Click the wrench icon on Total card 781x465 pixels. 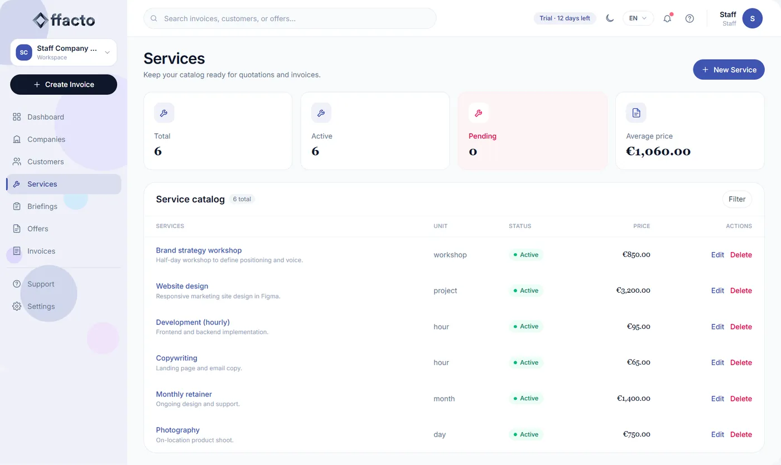164,113
